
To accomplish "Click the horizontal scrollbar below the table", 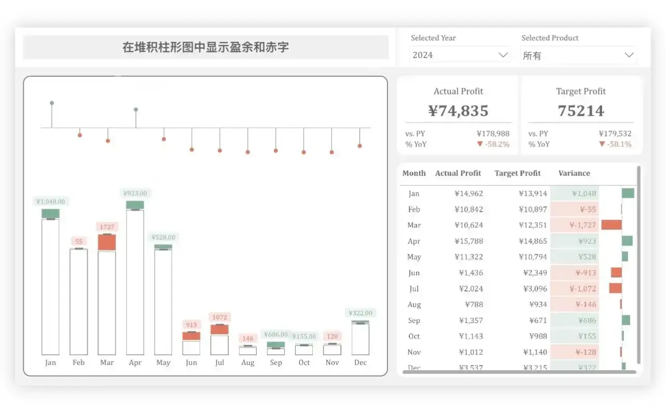I will click(519, 371).
